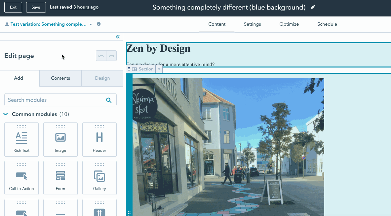Collapse the Common modules group

pos(6,114)
